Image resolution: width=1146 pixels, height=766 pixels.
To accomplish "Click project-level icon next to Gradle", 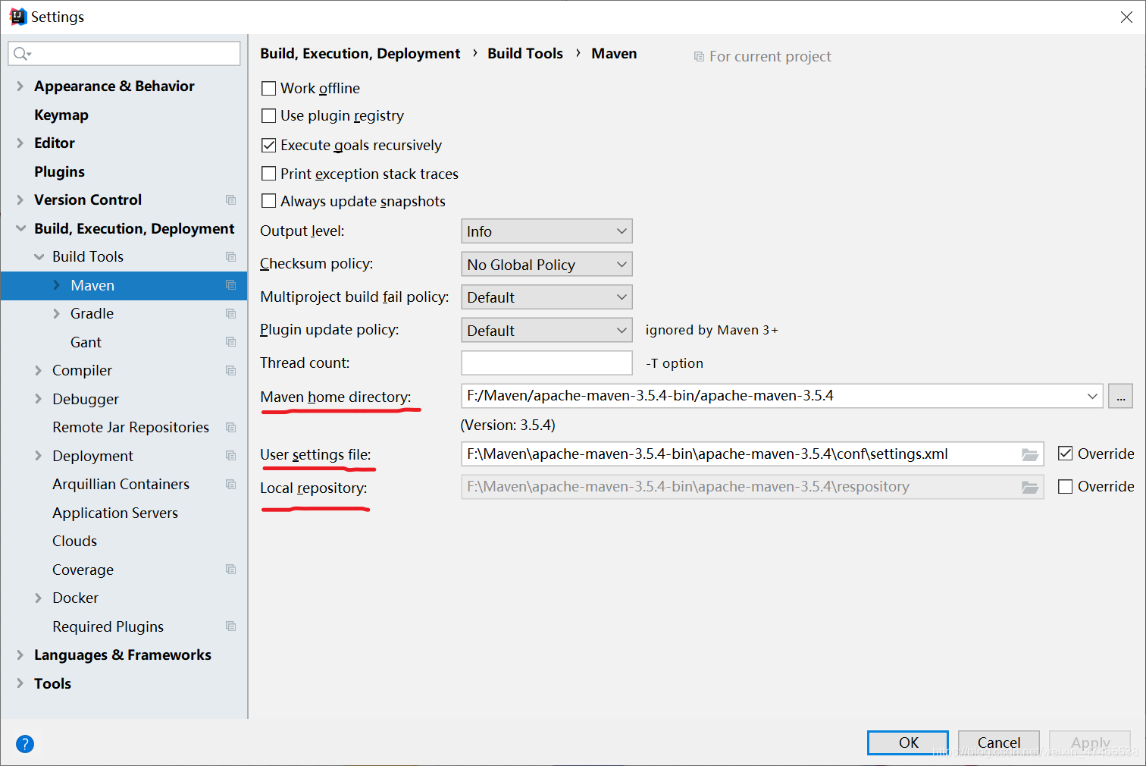I will click(x=231, y=314).
